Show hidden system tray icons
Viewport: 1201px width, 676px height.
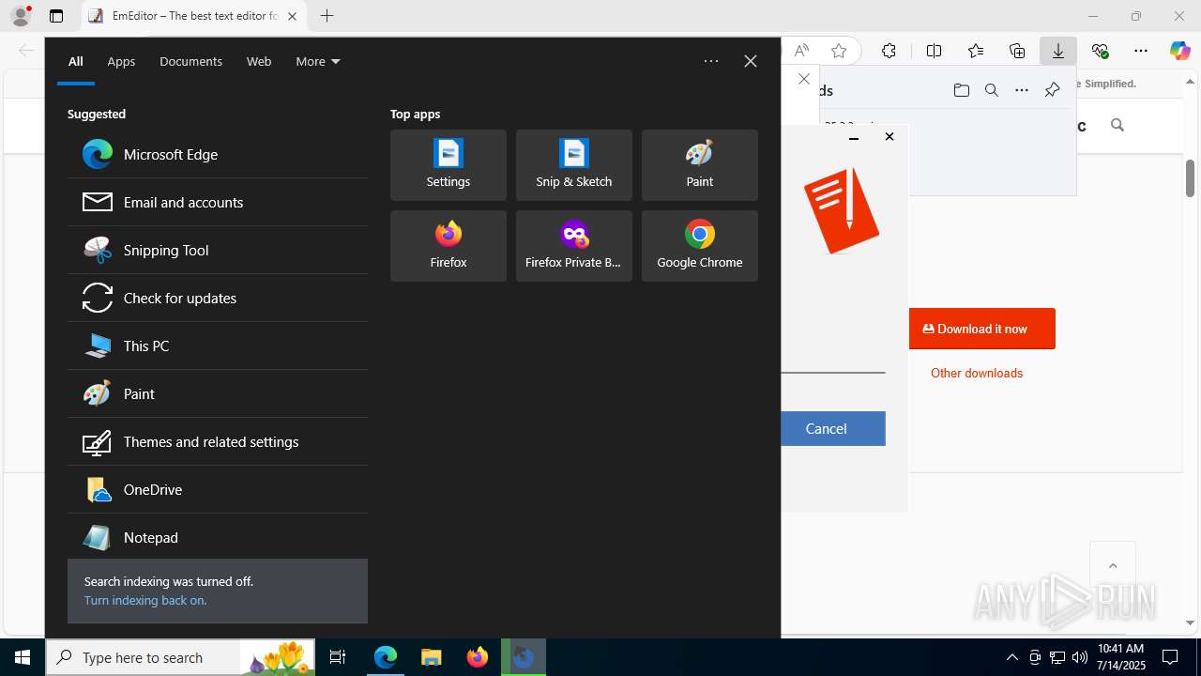tap(1011, 657)
